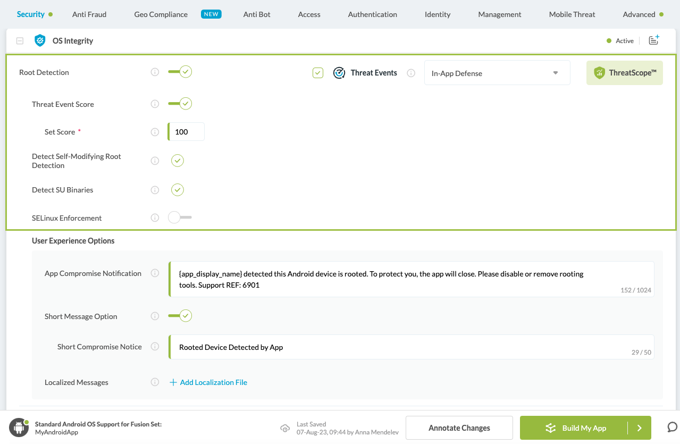Click the eye icon next to Last Saved

pos(286,428)
